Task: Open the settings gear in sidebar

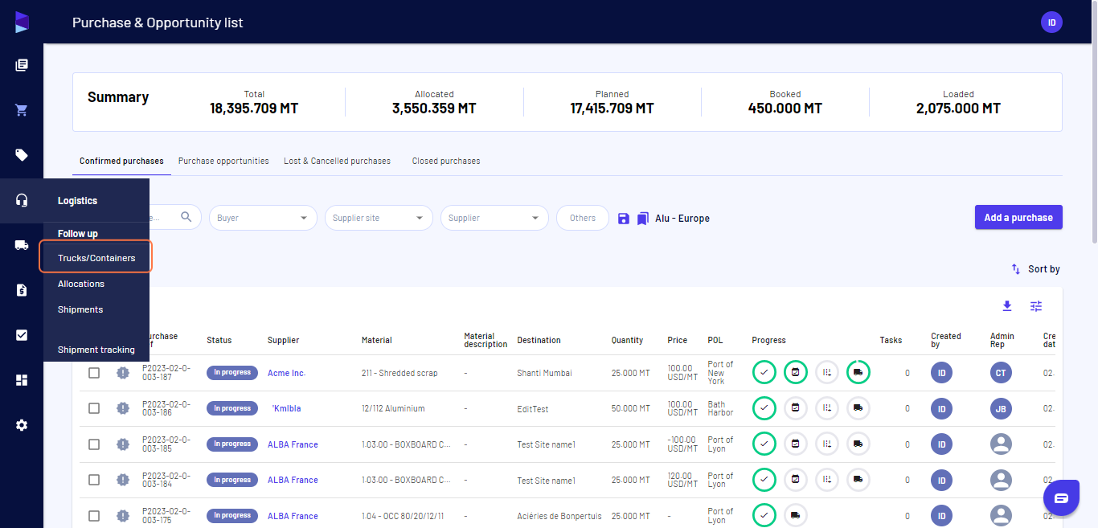Action: click(22, 425)
